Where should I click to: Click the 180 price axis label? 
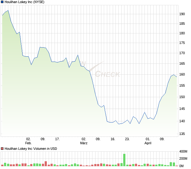pos(182,33)
